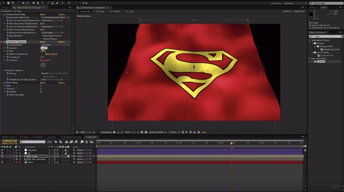Open Displacement Map Layer dropdown

(55, 17)
